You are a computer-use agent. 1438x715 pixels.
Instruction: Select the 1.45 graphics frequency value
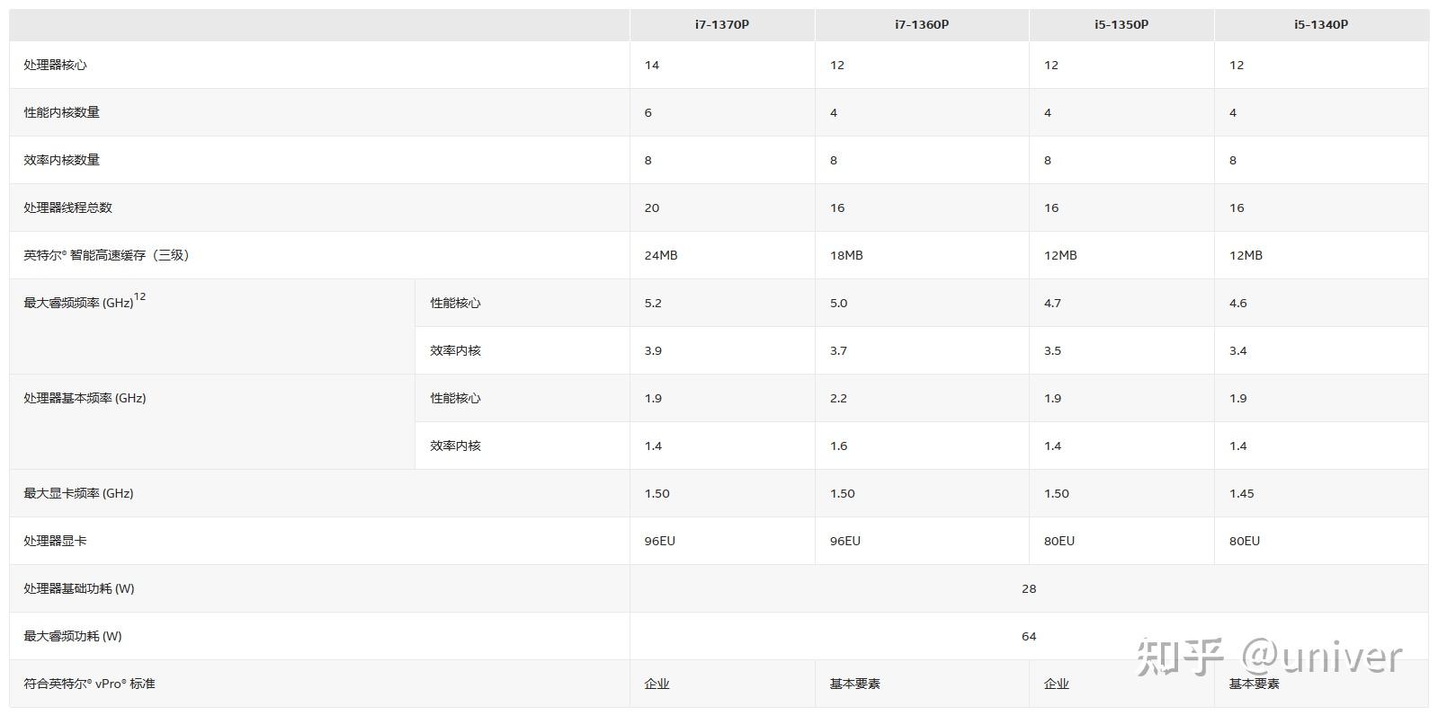(x=1241, y=494)
